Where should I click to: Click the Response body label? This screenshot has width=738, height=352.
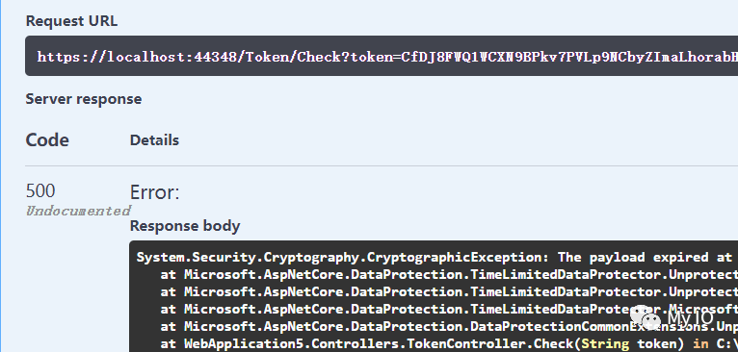(185, 226)
